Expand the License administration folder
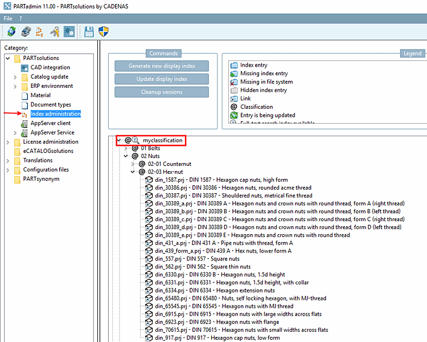Screen dimensions: 427x342 click(8, 142)
